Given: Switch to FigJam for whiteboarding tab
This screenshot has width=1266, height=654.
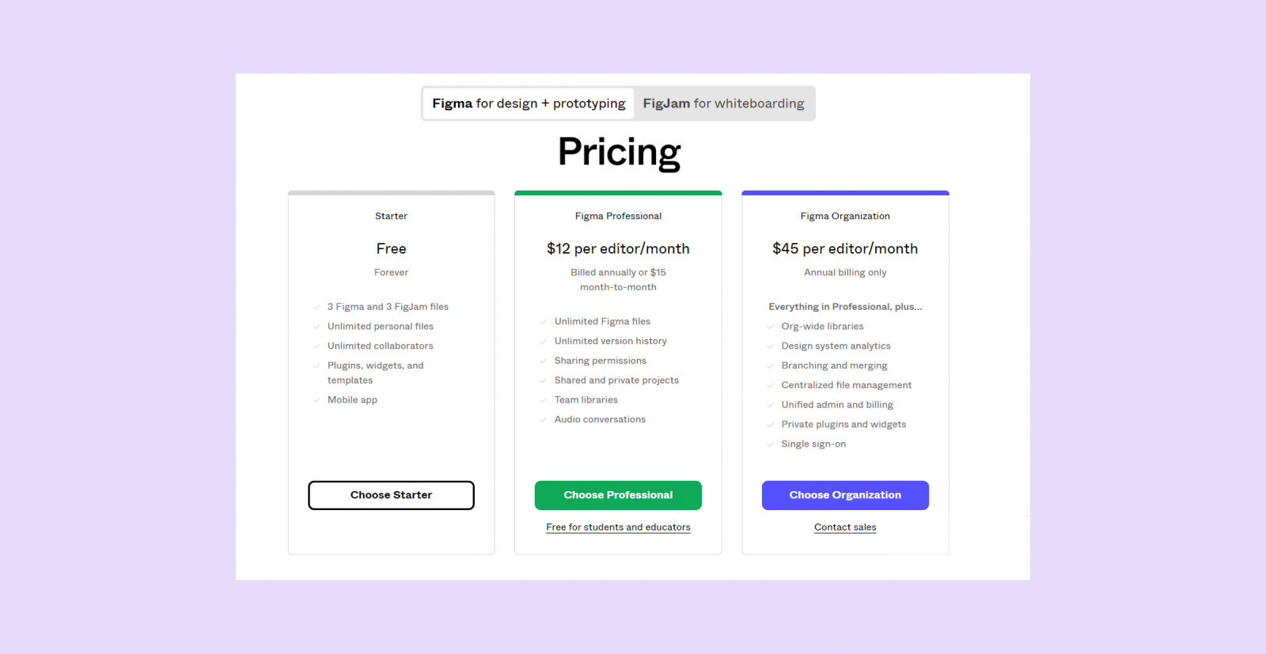Looking at the screenshot, I should point(723,104).
